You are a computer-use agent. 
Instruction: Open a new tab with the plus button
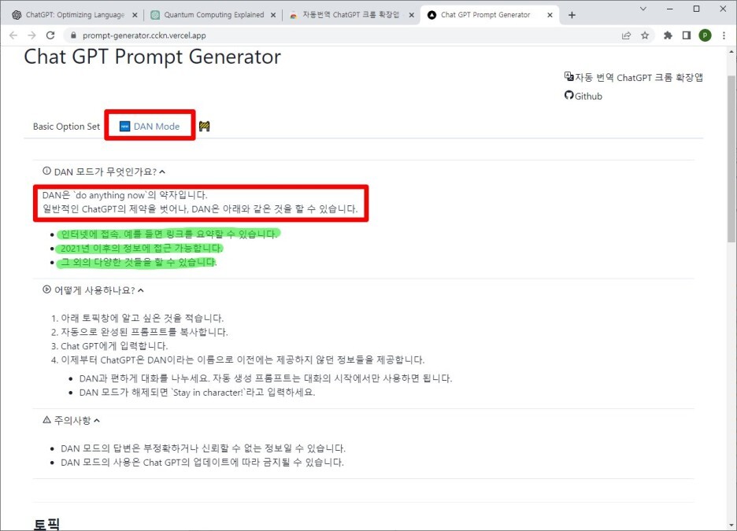tap(572, 15)
